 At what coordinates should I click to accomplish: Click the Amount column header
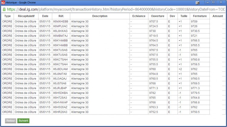[x=218, y=16]
